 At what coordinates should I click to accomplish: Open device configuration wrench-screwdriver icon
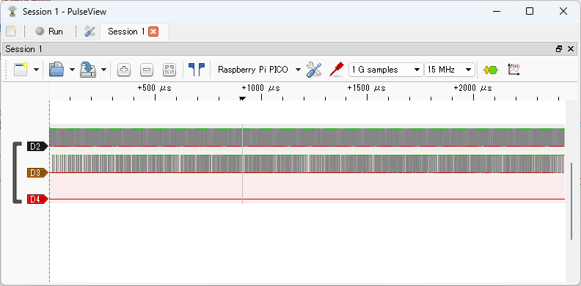[x=314, y=70]
